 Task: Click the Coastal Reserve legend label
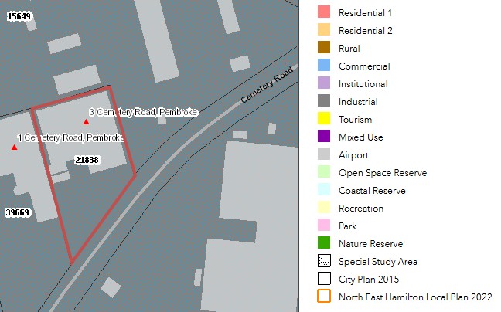point(372,190)
